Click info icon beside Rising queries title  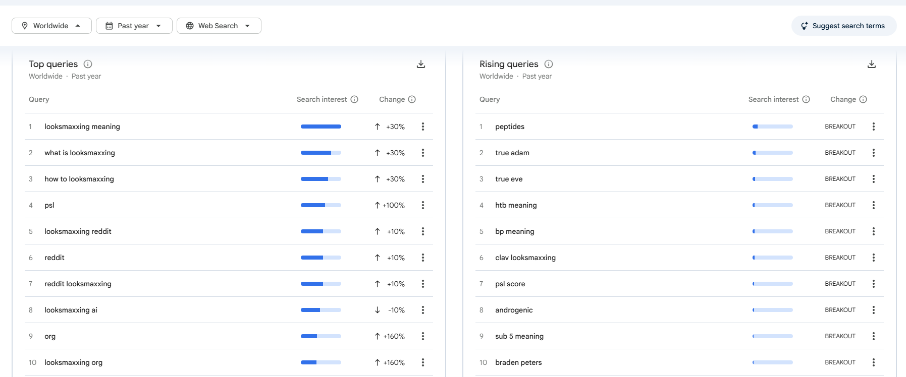[549, 64]
